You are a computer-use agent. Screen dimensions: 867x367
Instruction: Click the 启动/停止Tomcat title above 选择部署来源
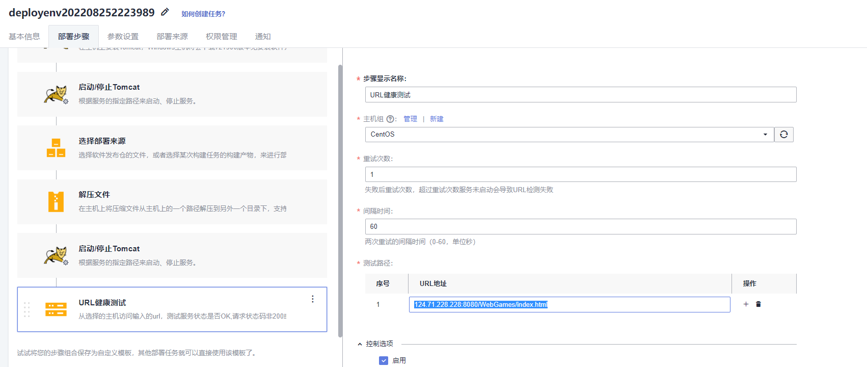(x=109, y=87)
